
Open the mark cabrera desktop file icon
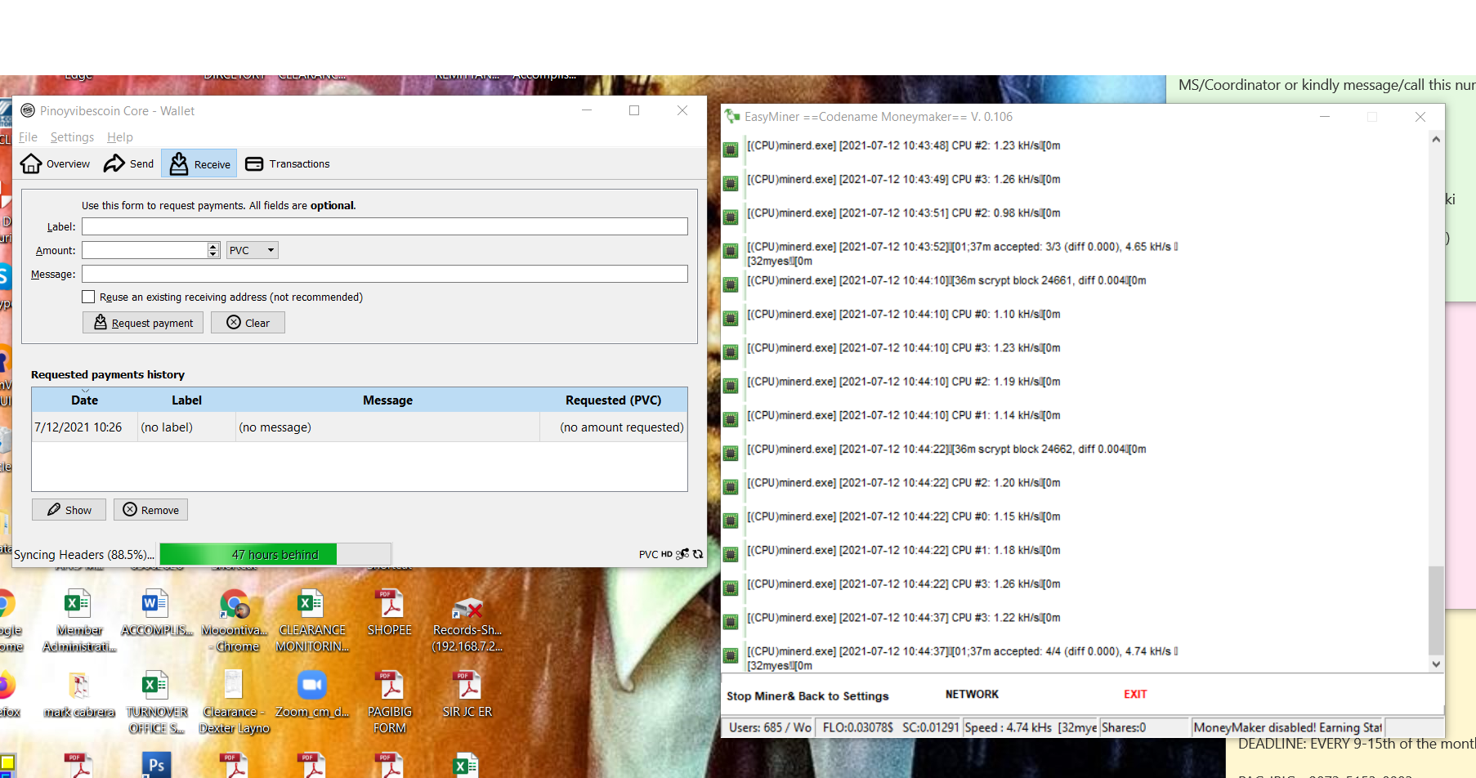pyautogui.click(x=79, y=695)
